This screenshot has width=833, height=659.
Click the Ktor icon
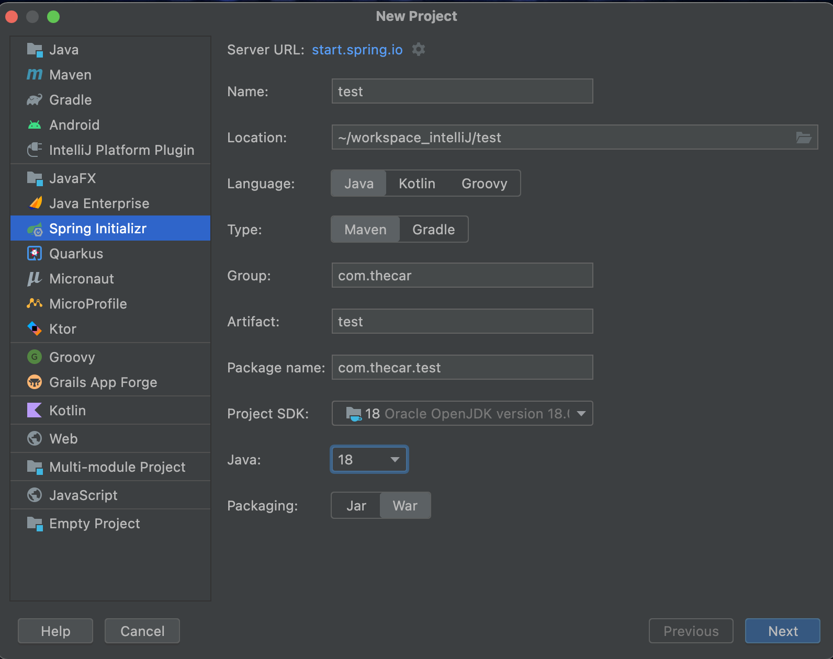(x=35, y=329)
